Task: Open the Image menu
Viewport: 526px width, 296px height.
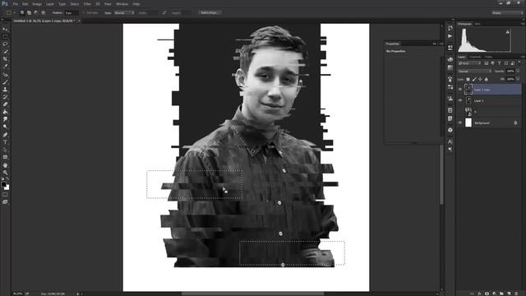Action: pyautogui.click(x=36, y=4)
